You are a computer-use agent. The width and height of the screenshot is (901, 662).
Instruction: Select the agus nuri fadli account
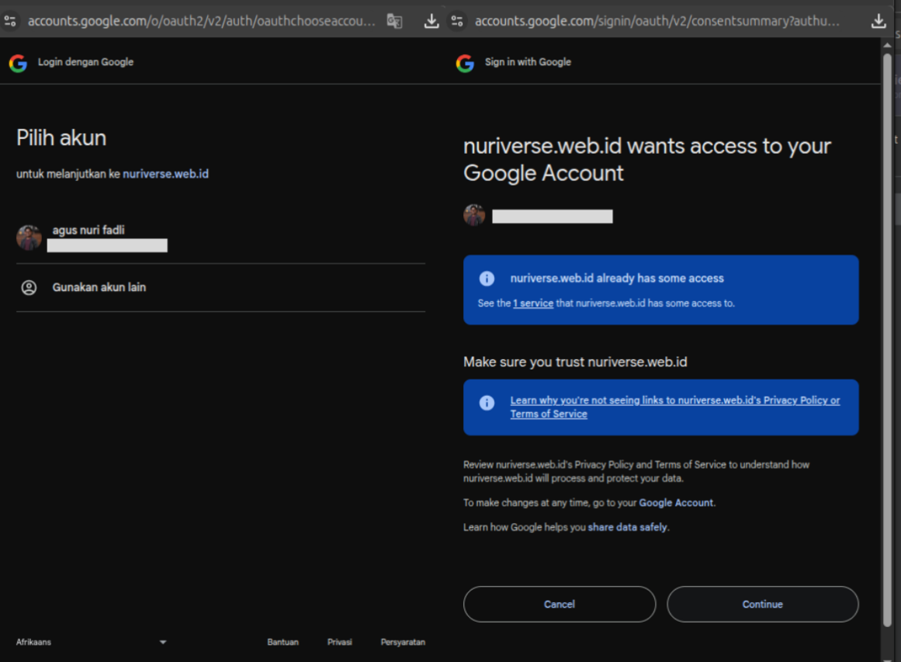point(220,238)
